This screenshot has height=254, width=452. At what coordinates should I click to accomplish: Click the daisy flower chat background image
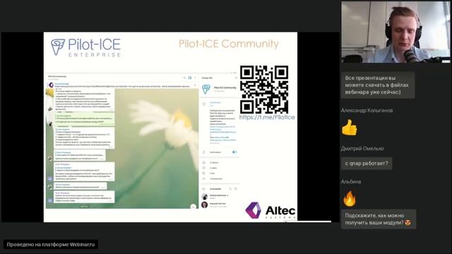click(157, 148)
